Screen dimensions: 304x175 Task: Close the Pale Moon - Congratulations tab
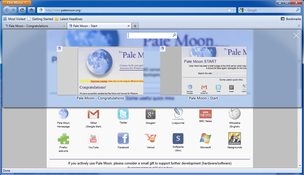coord(64,26)
